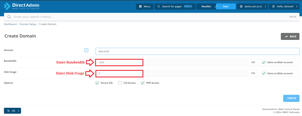Click the globe icon beside demo.net.co.in
Screen dimensions: 302x116
241,6
